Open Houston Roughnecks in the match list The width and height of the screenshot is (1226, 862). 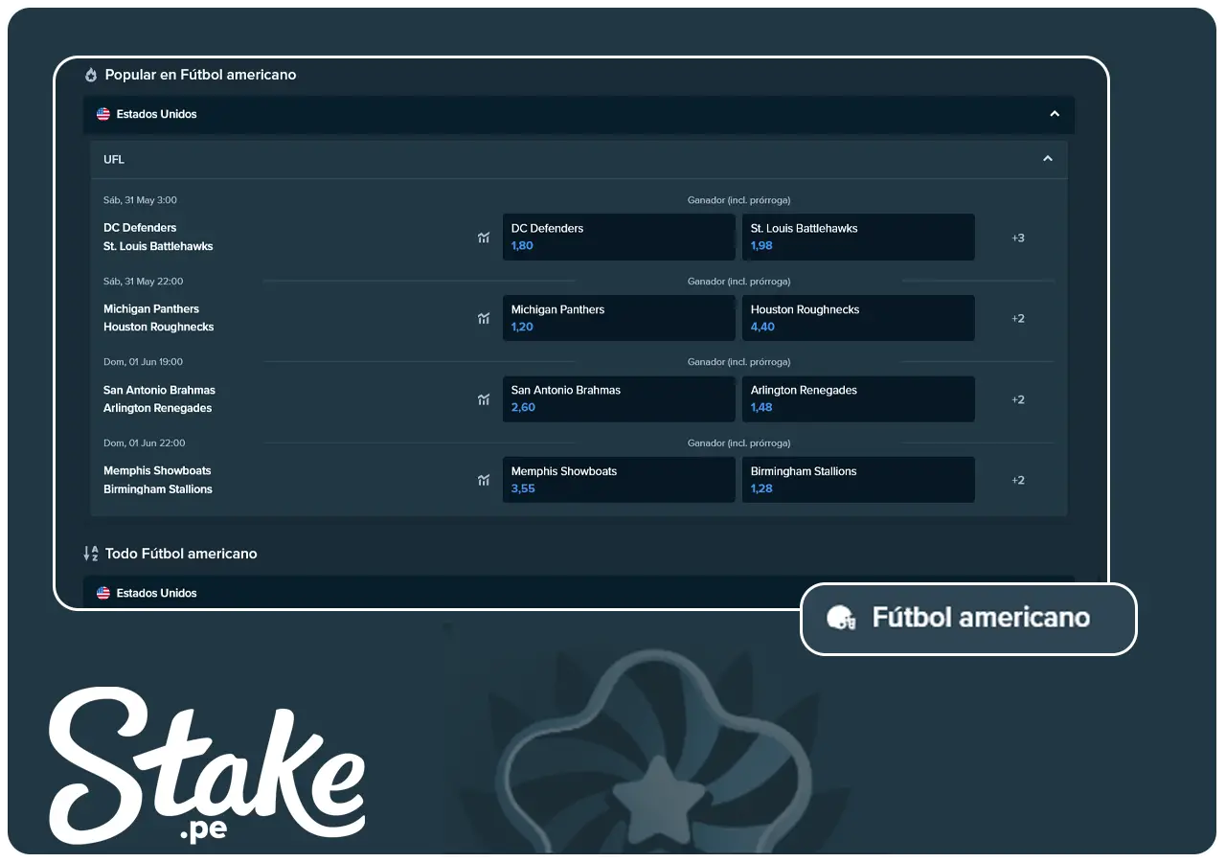click(159, 328)
